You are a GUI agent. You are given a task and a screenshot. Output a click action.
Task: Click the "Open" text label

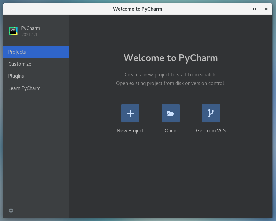171,131
